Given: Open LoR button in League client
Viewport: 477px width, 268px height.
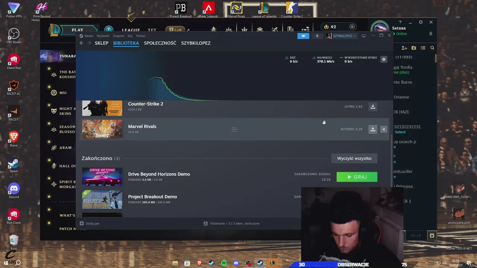Looking at the screenshot, I should (x=175, y=30).
